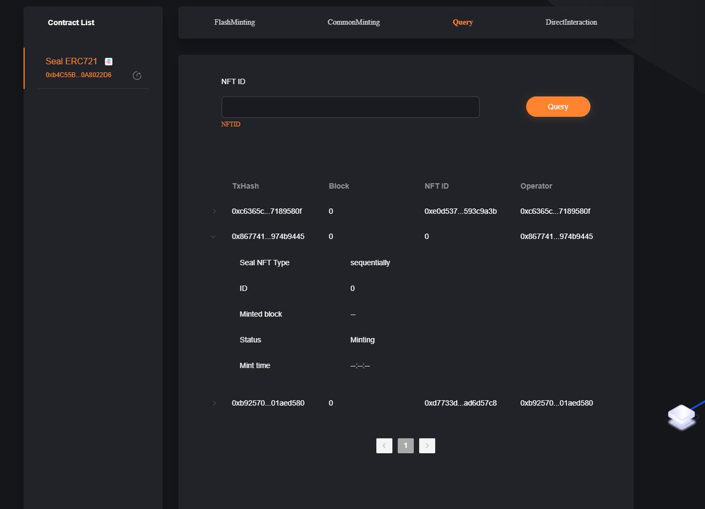Click TxHash 0xb92570...01aed580
This screenshot has height=509, width=705.
268,403
